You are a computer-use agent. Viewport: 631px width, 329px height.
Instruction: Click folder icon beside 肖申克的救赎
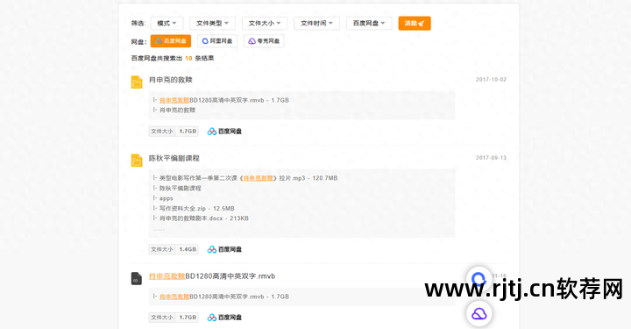click(137, 82)
